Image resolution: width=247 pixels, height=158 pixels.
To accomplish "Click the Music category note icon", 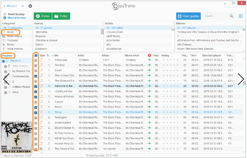I will pos(4,32).
